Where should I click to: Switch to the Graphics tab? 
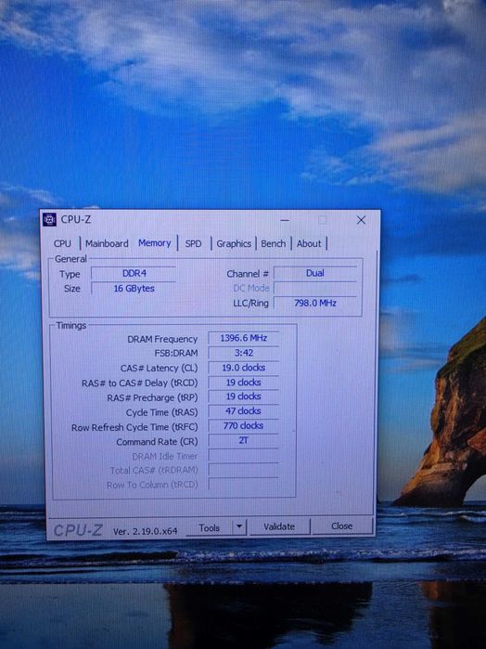(234, 243)
